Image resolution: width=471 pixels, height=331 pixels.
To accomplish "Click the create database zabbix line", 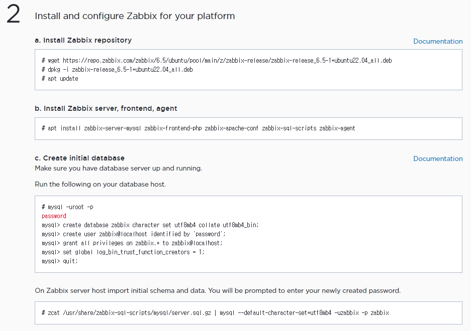I will click(x=150, y=225).
